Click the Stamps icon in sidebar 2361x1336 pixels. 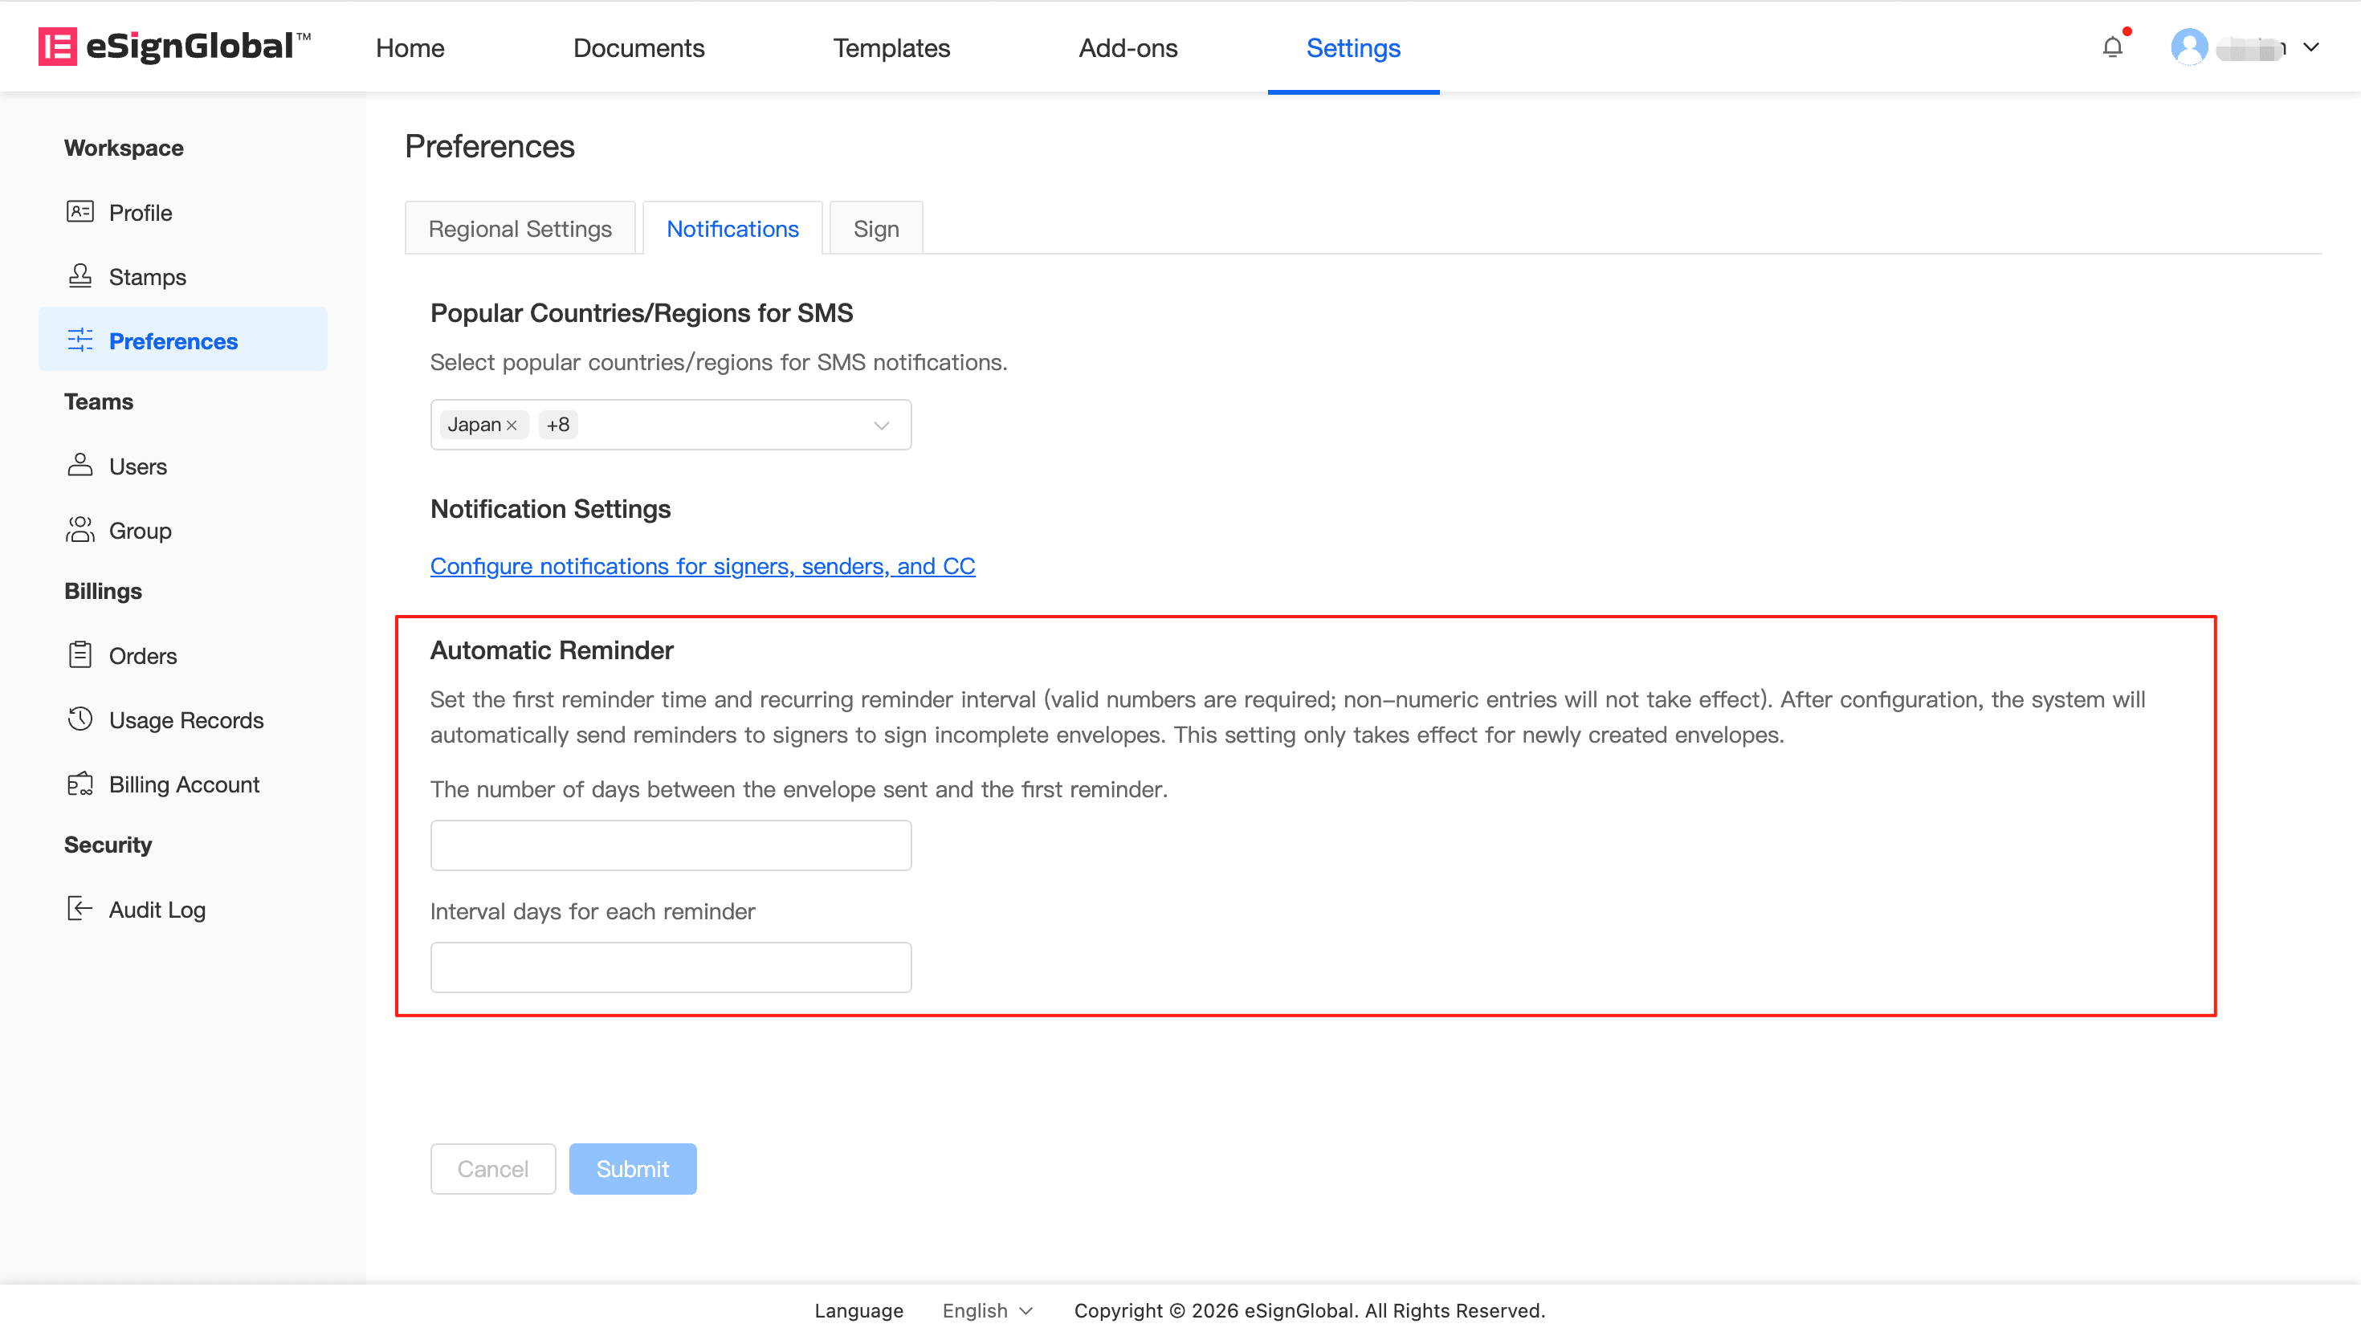tap(80, 276)
